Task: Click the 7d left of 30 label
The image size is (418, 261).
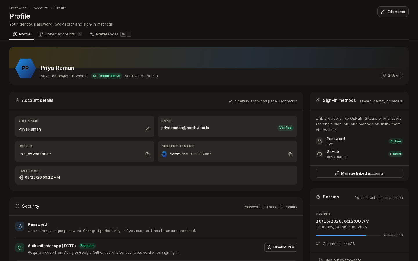Action: [x=393, y=235]
